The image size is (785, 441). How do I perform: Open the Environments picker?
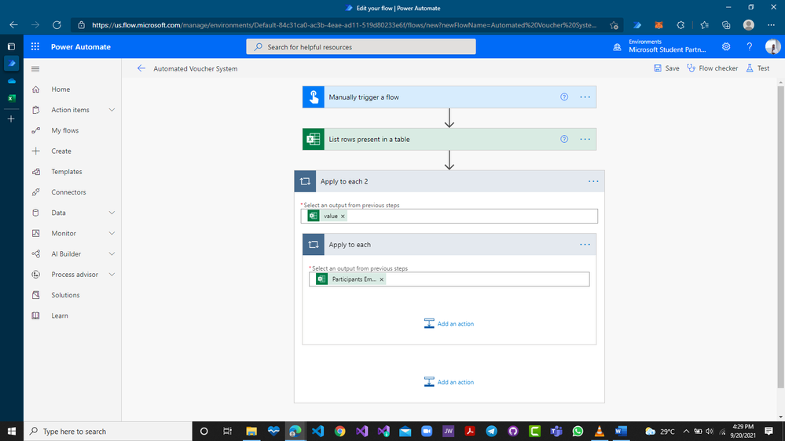click(660, 46)
